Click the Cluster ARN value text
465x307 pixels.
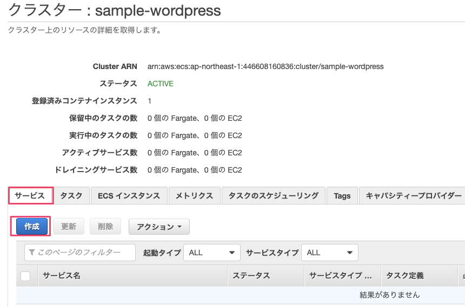265,66
